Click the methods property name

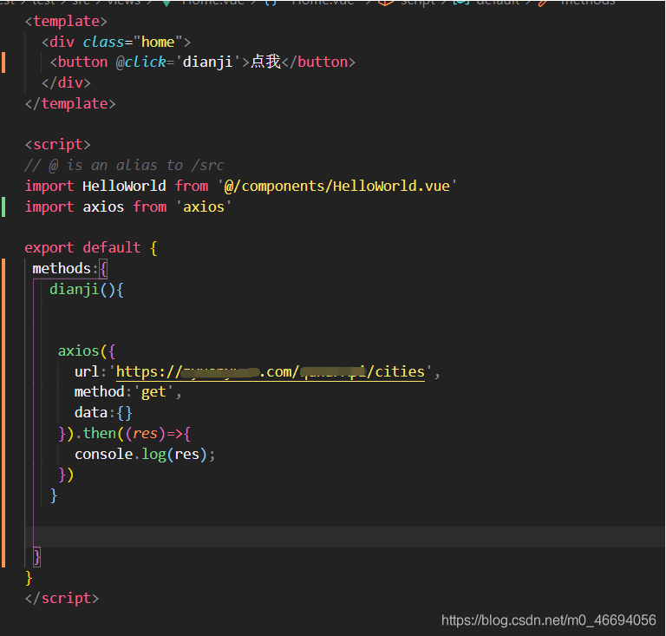62,268
